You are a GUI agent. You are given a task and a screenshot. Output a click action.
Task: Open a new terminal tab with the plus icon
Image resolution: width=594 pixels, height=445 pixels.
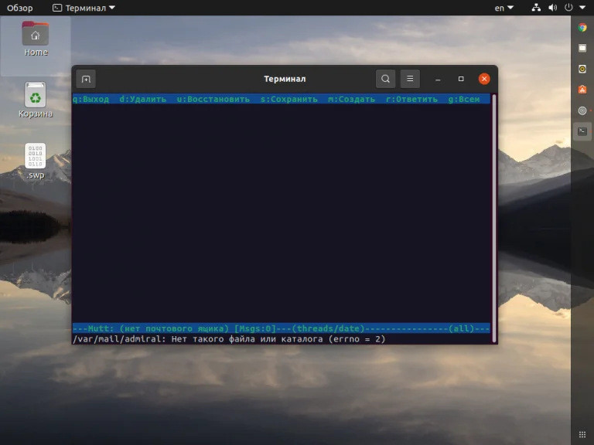click(86, 79)
